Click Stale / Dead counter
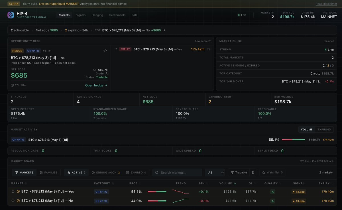This screenshot has width=342, height=210. 271,151
